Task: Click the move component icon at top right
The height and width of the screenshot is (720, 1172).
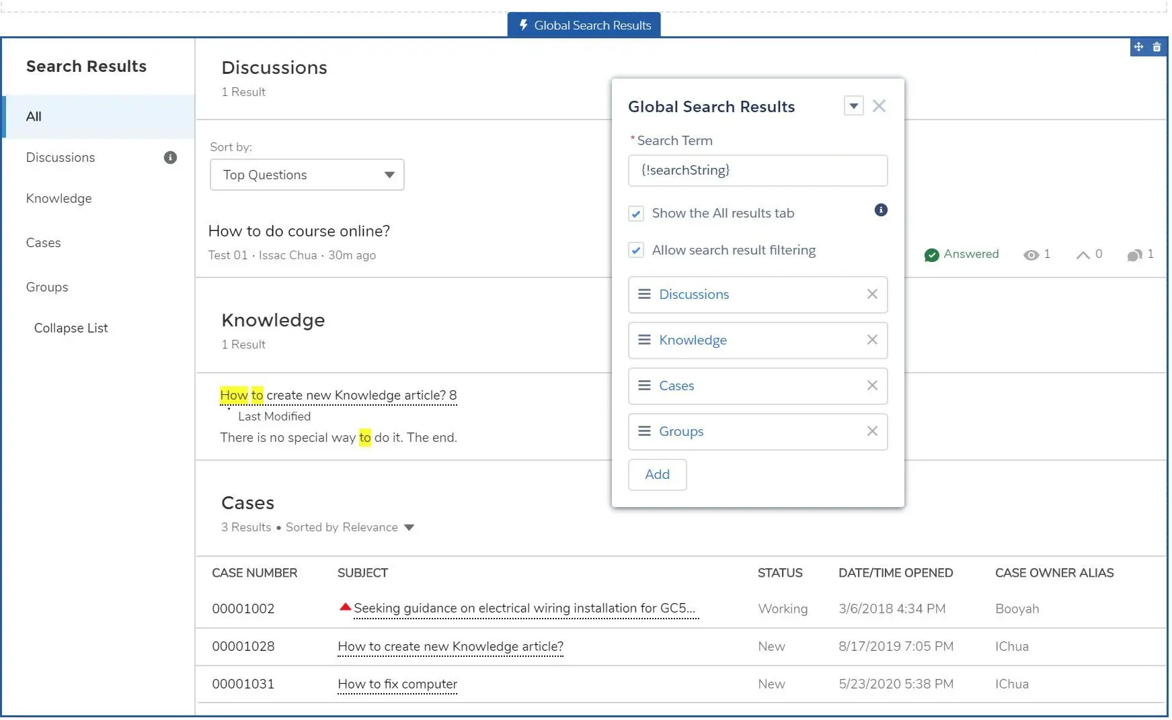Action: (x=1138, y=47)
